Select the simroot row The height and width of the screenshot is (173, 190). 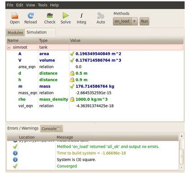tap(95, 47)
